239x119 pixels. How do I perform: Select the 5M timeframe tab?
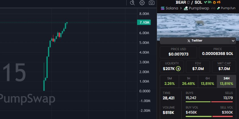[169, 81]
